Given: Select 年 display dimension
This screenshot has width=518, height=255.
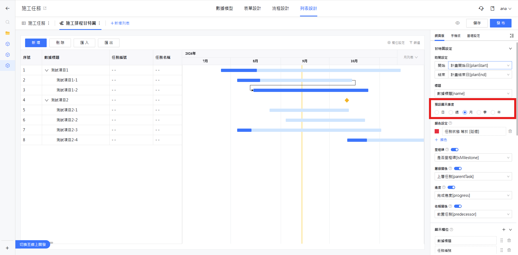Looking at the screenshot, I should click(493, 112).
